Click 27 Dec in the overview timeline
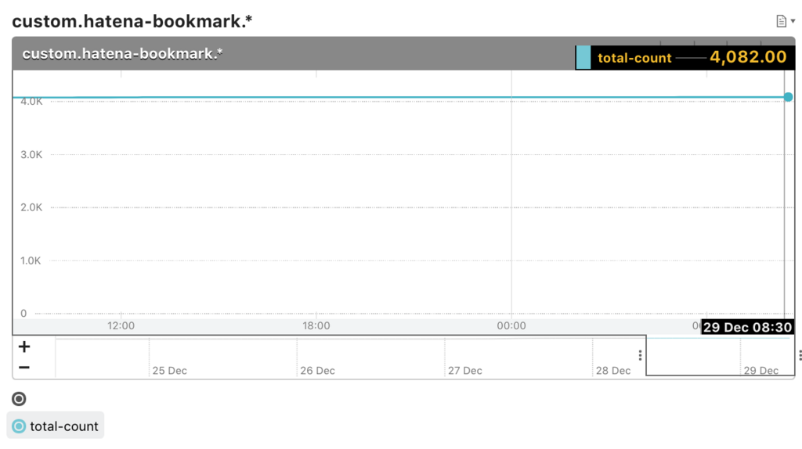 465,371
